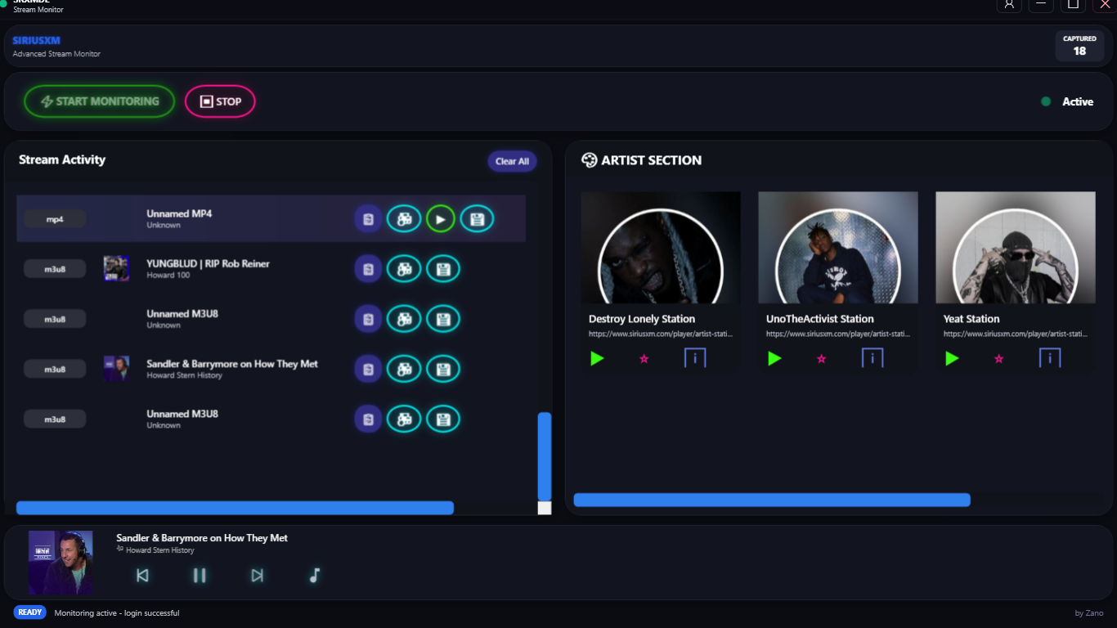The image size is (1117, 628).
Task: Play the Unnamed MP4 stream
Action: click(x=440, y=218)
